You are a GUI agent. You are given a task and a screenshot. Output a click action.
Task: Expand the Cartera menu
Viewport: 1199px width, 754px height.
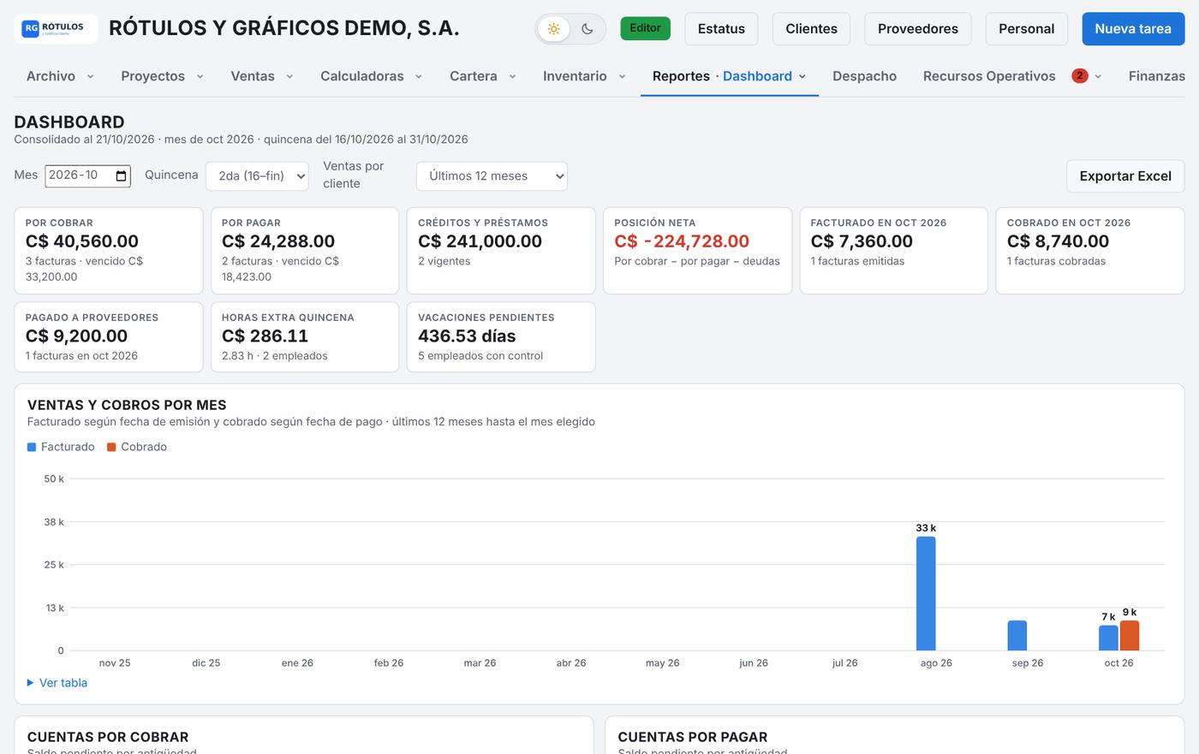[482, 76]
